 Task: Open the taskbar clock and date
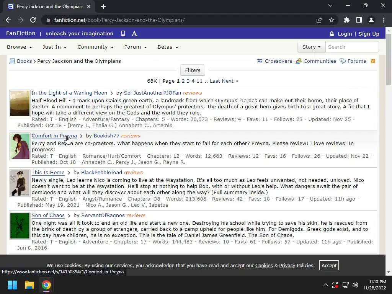pyautogui.click(x=374, y=285)
